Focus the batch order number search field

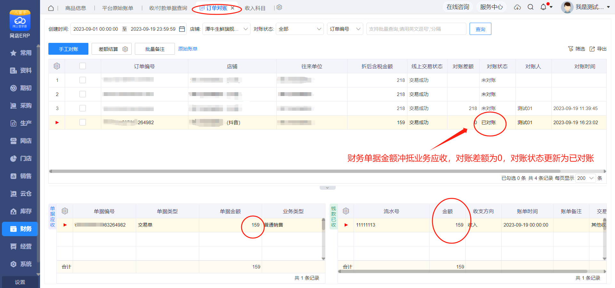tap(416, 29)
